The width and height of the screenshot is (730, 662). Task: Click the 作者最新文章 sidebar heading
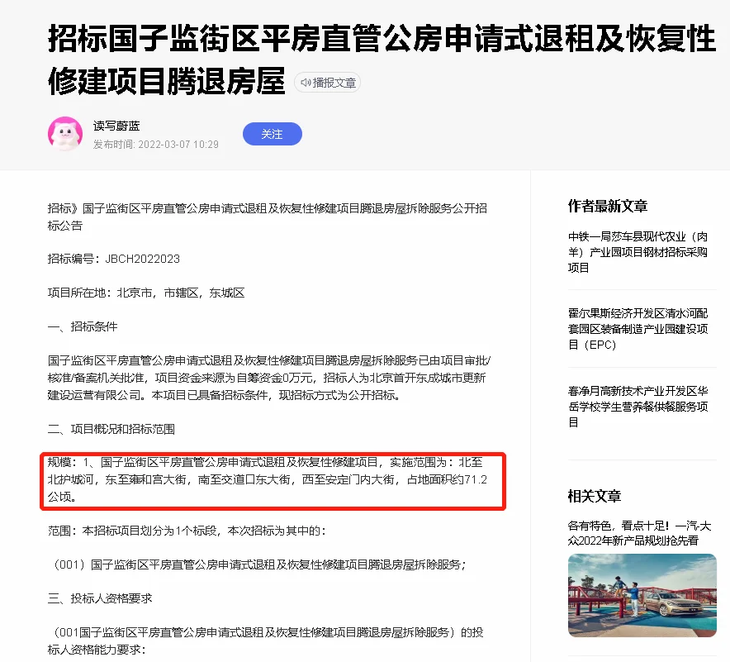[608, 206]
